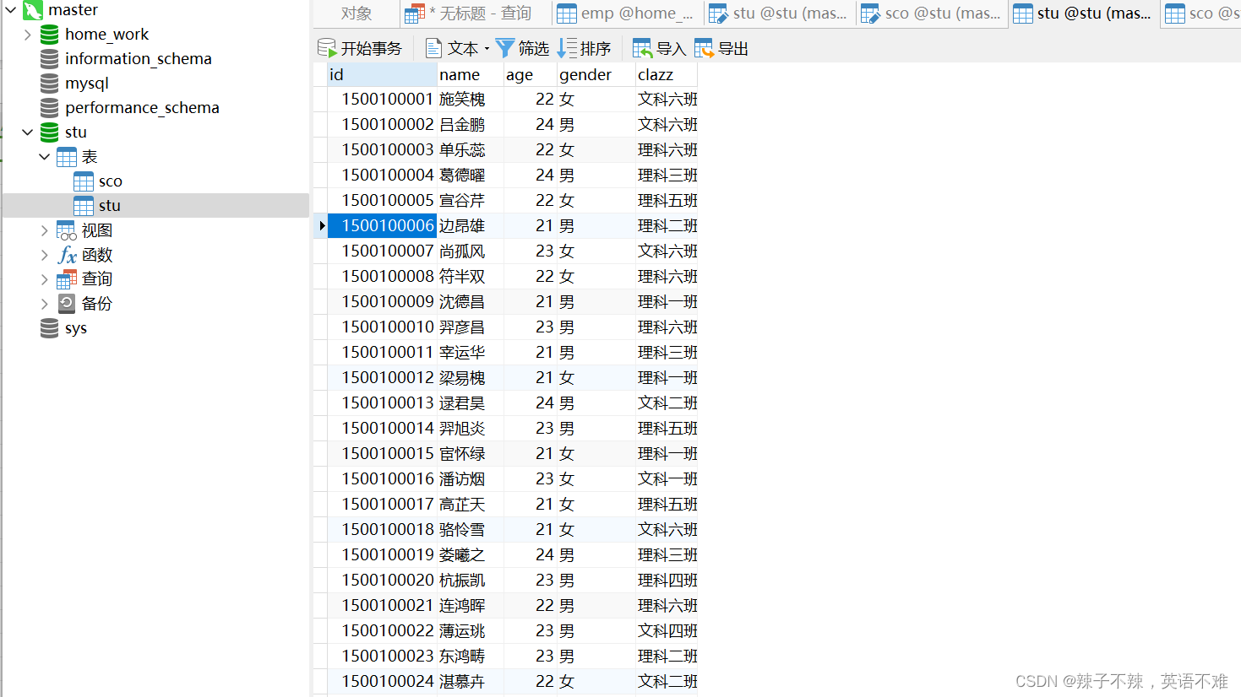
Task: Click the selected cell 1500100006
Action: (382, 226)
